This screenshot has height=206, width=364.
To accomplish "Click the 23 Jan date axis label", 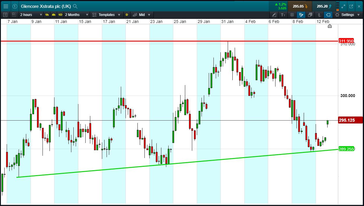I will coord(156,22).
